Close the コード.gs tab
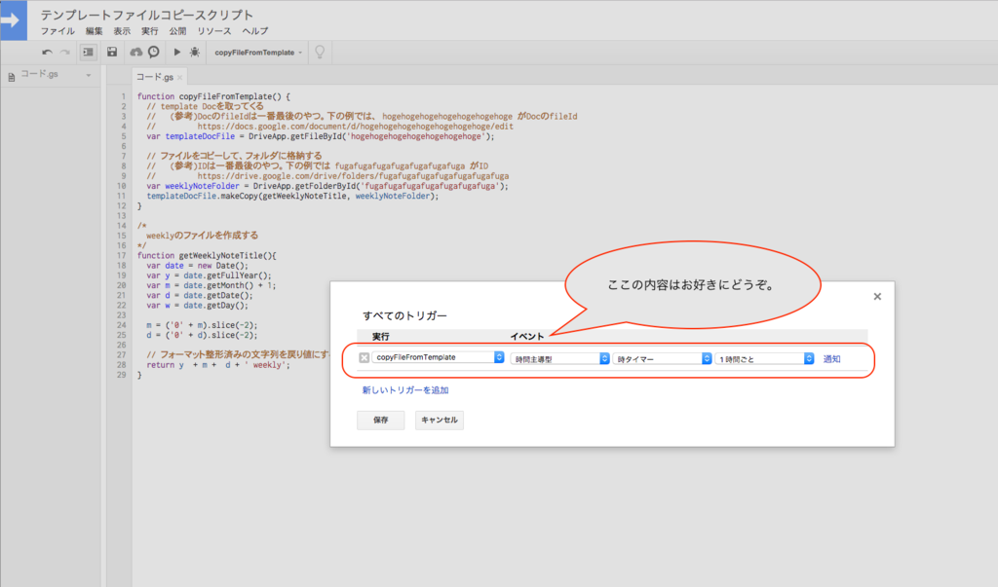The image size is (998, 587). [180, 78]
